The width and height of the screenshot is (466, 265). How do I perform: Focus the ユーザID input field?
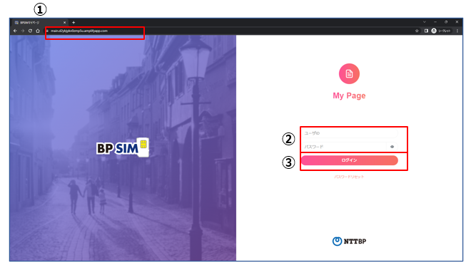pyautogui.click(x=349, y=133)
